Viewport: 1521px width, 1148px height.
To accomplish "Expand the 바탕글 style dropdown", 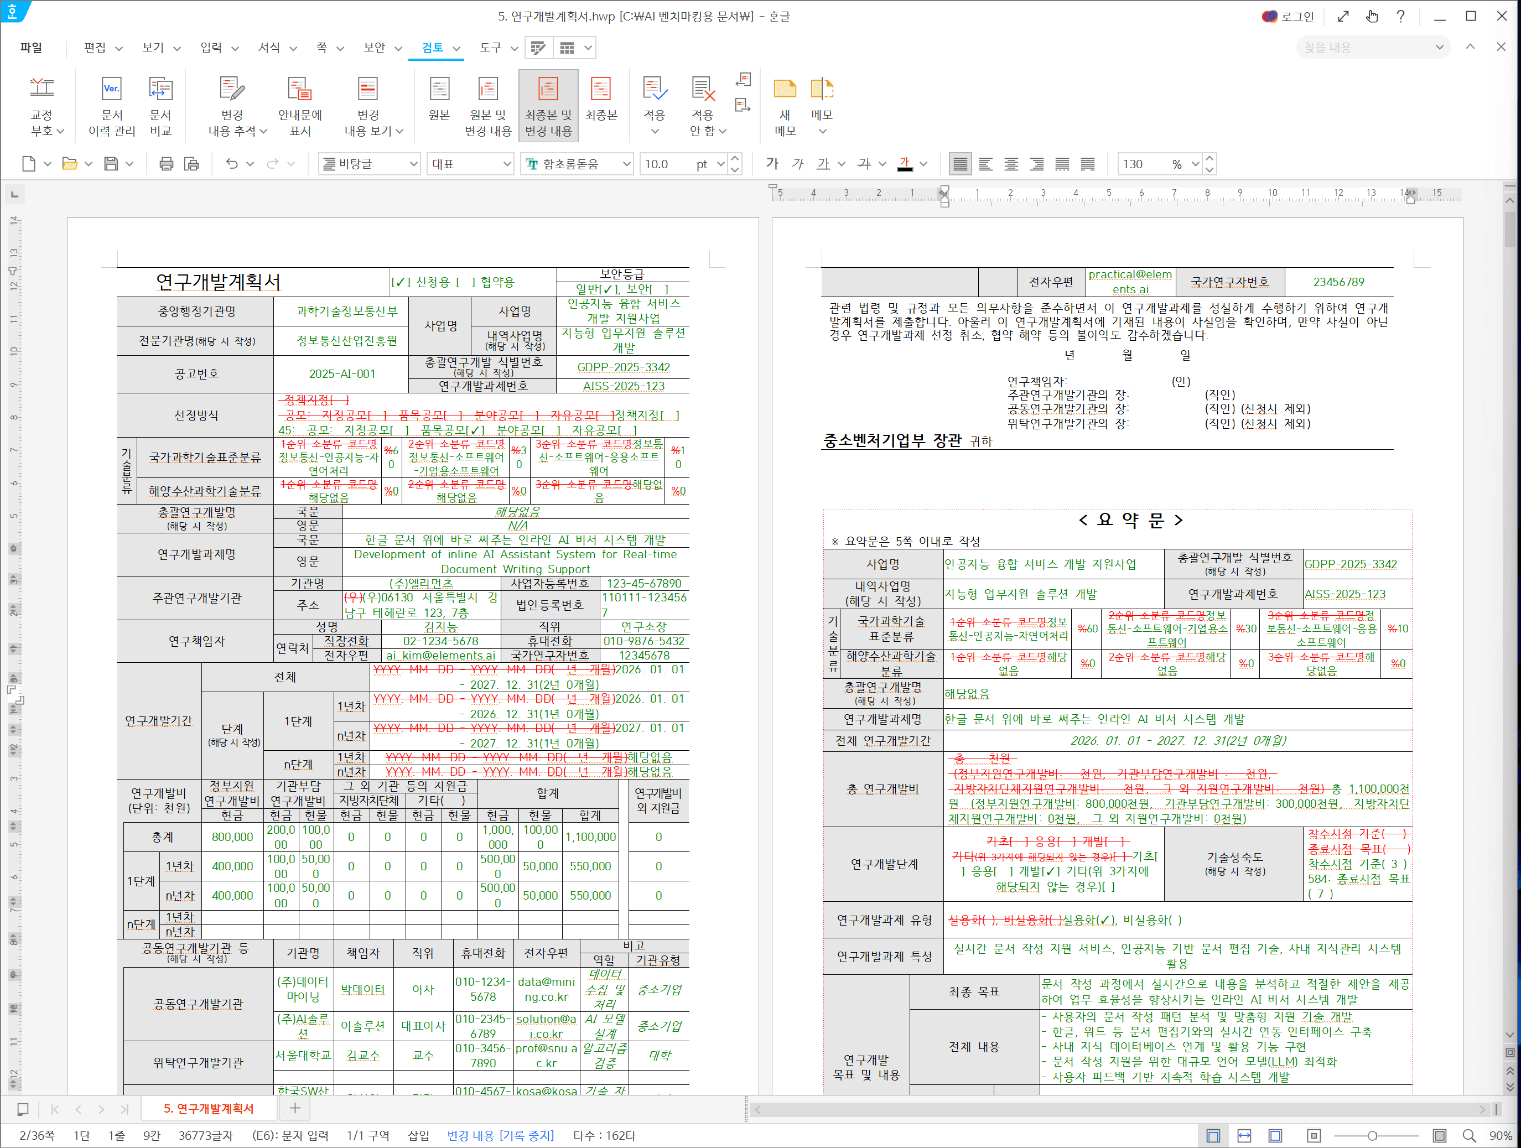I will pos(413,164).
